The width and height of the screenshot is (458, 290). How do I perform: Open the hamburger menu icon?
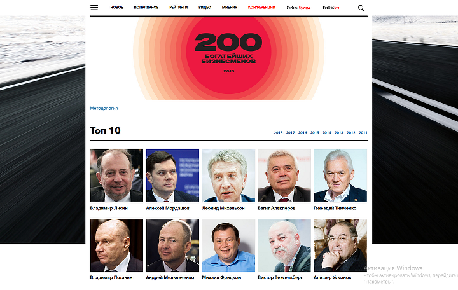coord(94,8)
